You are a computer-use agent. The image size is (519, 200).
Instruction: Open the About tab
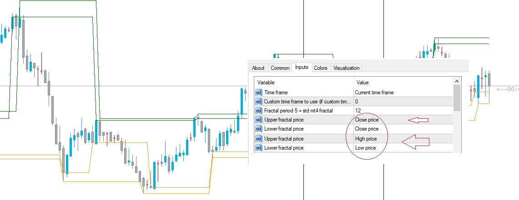pyautogui.click(x=258, y=68)
